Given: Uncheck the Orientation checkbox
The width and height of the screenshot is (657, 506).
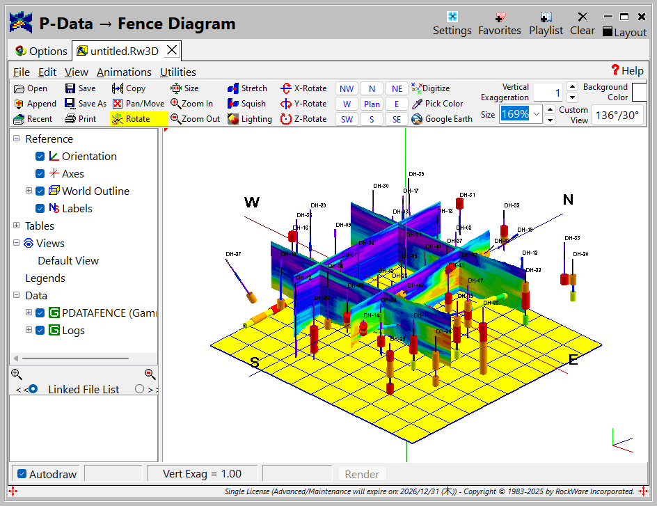Looking at the screenshot, I should [40, 157].
